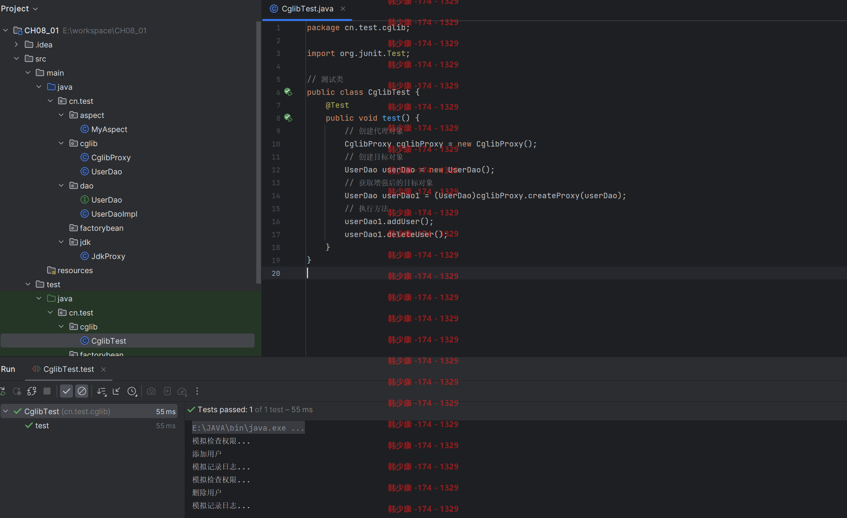The width and height of the screenshot is (847, 518).
Task: Collapse the aspect package
Action: click(61, 115)
